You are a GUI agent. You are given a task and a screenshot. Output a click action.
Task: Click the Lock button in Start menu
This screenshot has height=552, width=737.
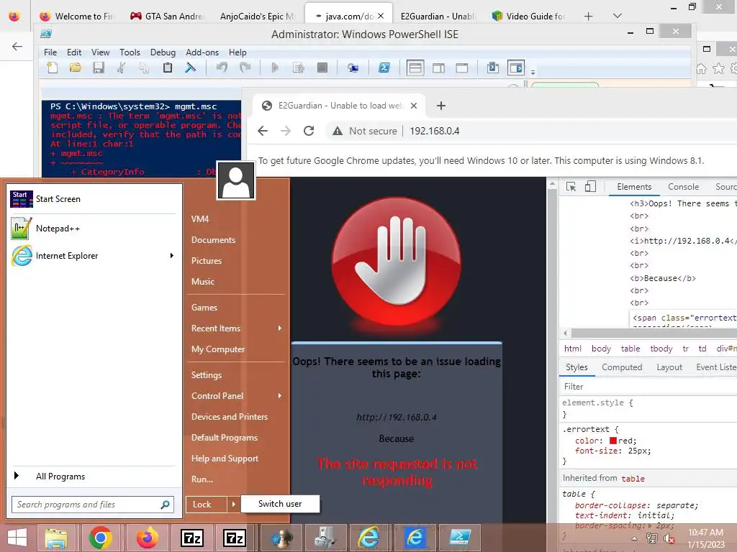[x=207, y=505]
